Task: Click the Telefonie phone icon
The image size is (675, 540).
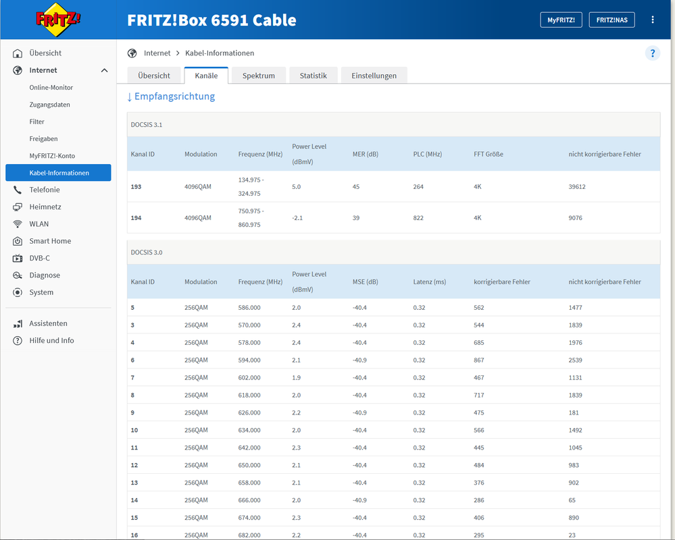Action: 18,190
